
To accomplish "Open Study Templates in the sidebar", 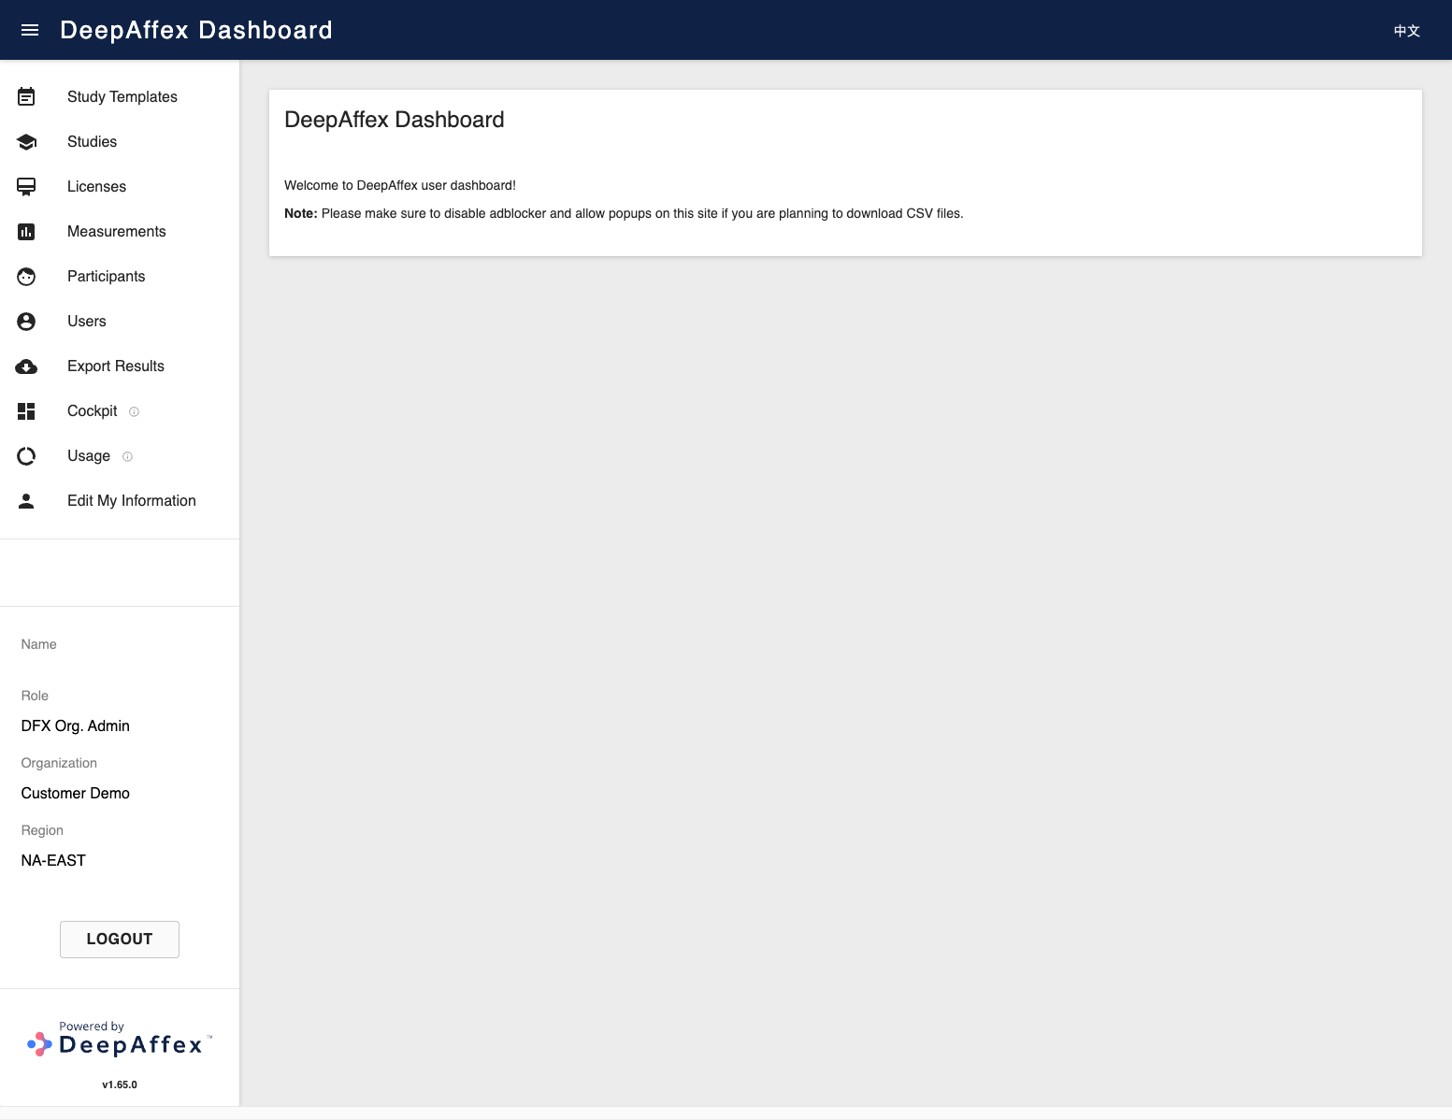I will (x=120, y=96).
